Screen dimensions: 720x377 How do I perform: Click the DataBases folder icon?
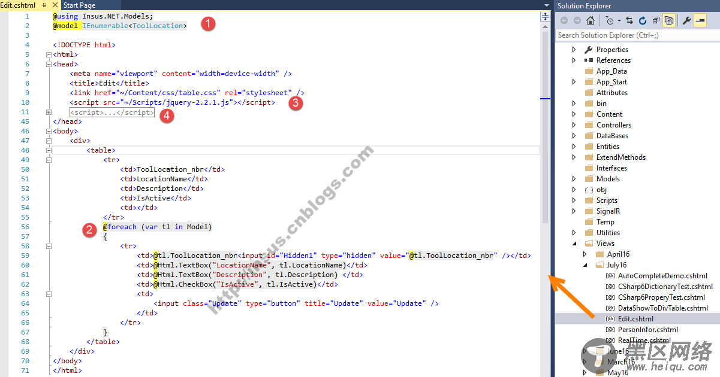click(x=588, y=136)
